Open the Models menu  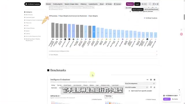pos(49,4)
